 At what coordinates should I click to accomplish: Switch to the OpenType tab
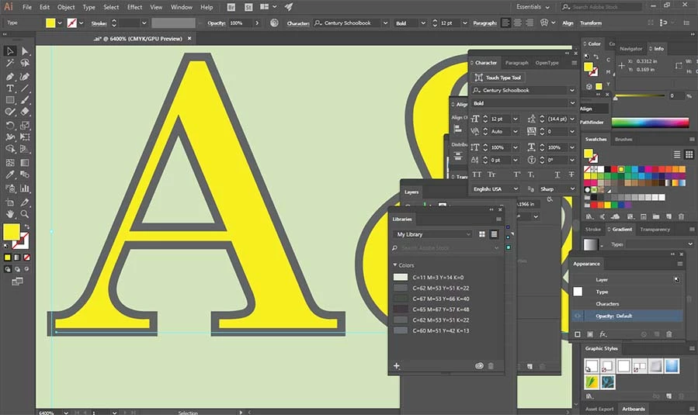click(547, 63)
